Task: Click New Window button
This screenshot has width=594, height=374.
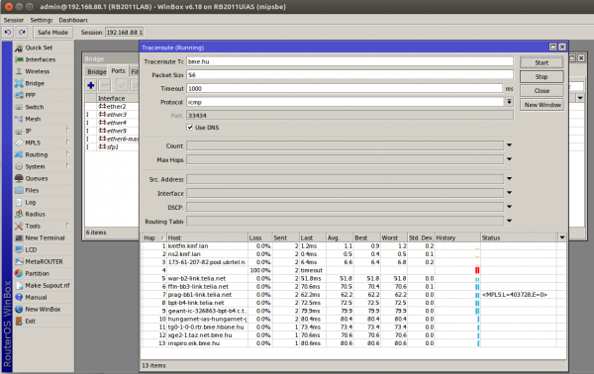Action: click(x=543, y=105)
